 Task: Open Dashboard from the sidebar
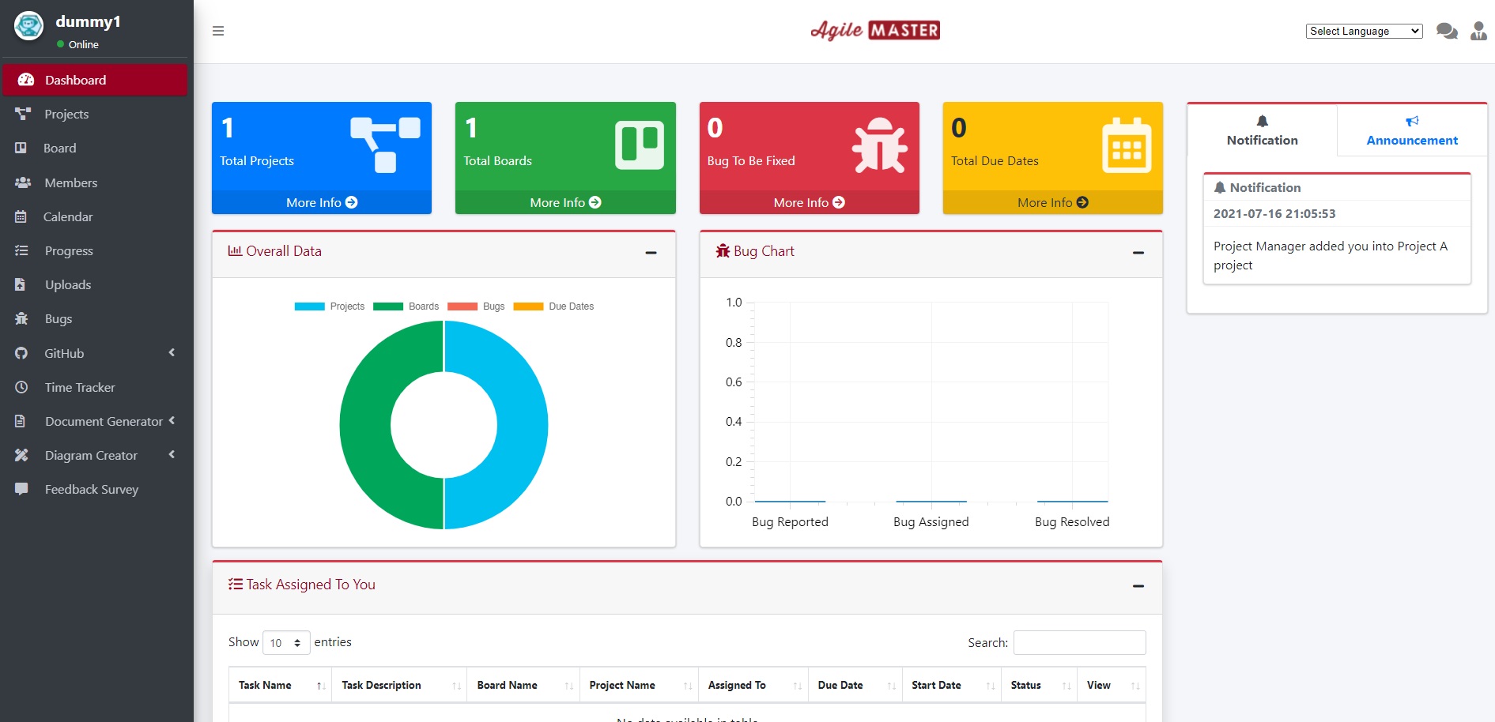[95, 80]
